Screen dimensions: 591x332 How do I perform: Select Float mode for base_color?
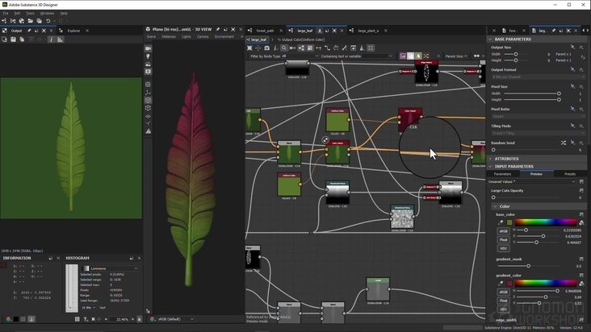pos(504,239)
